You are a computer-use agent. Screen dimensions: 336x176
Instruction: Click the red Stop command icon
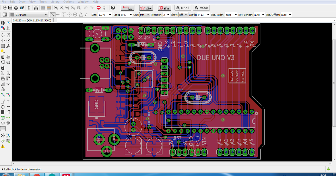tap(99, 8)
